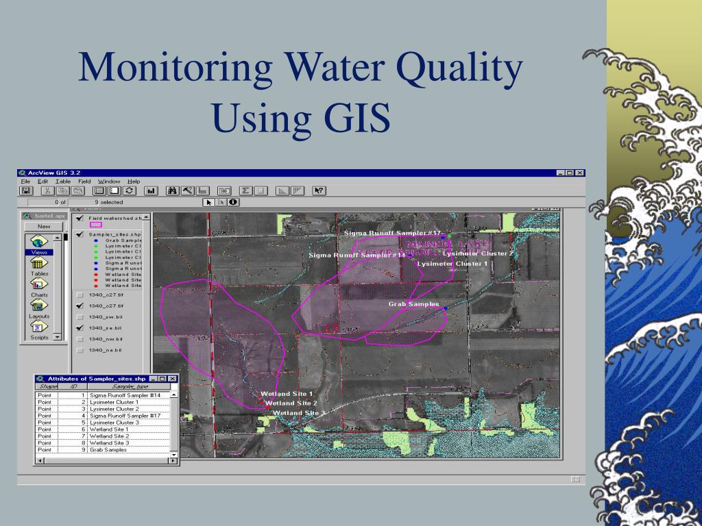Click the Switch Selection arrows icon

(130, 191)
